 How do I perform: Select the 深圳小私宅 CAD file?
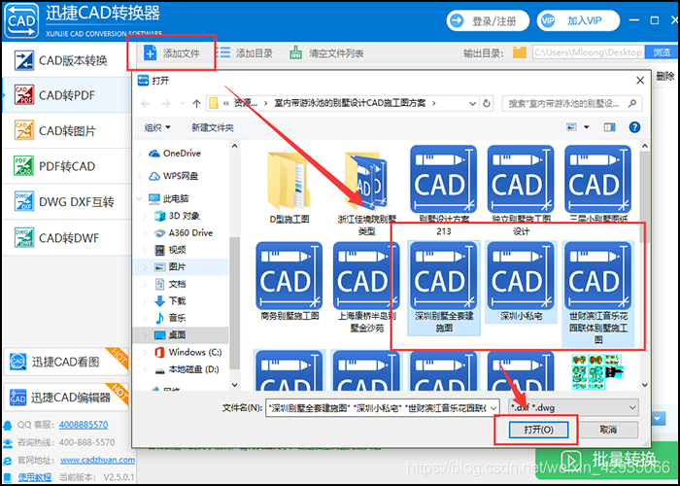coord(521,281)
